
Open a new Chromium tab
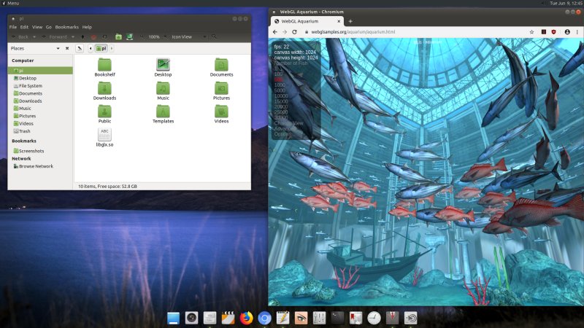pyautogui.click(x=350, y=21)
